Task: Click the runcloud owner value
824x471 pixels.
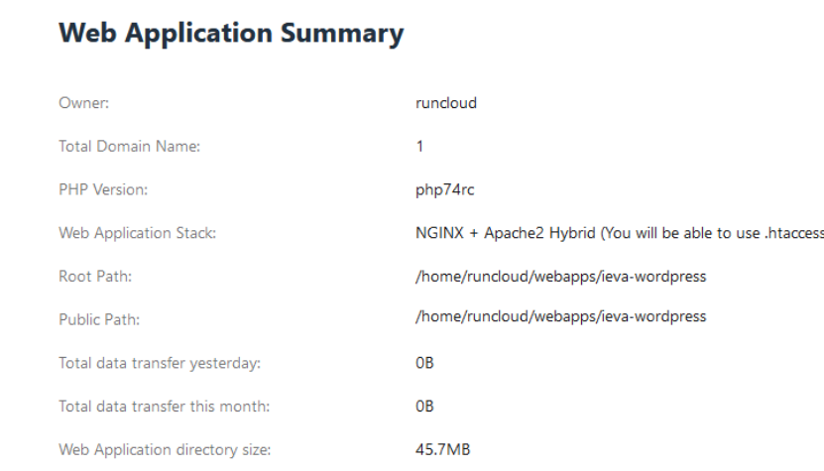Action: point(446,103)
